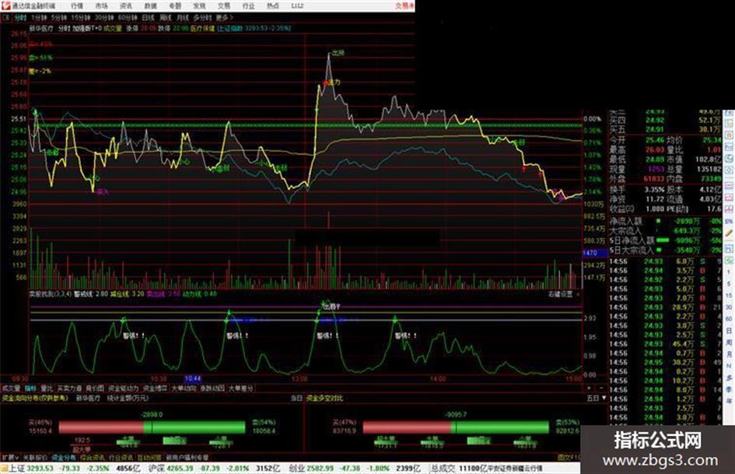Select the 大单动向 indicator tab

[184, 388]
